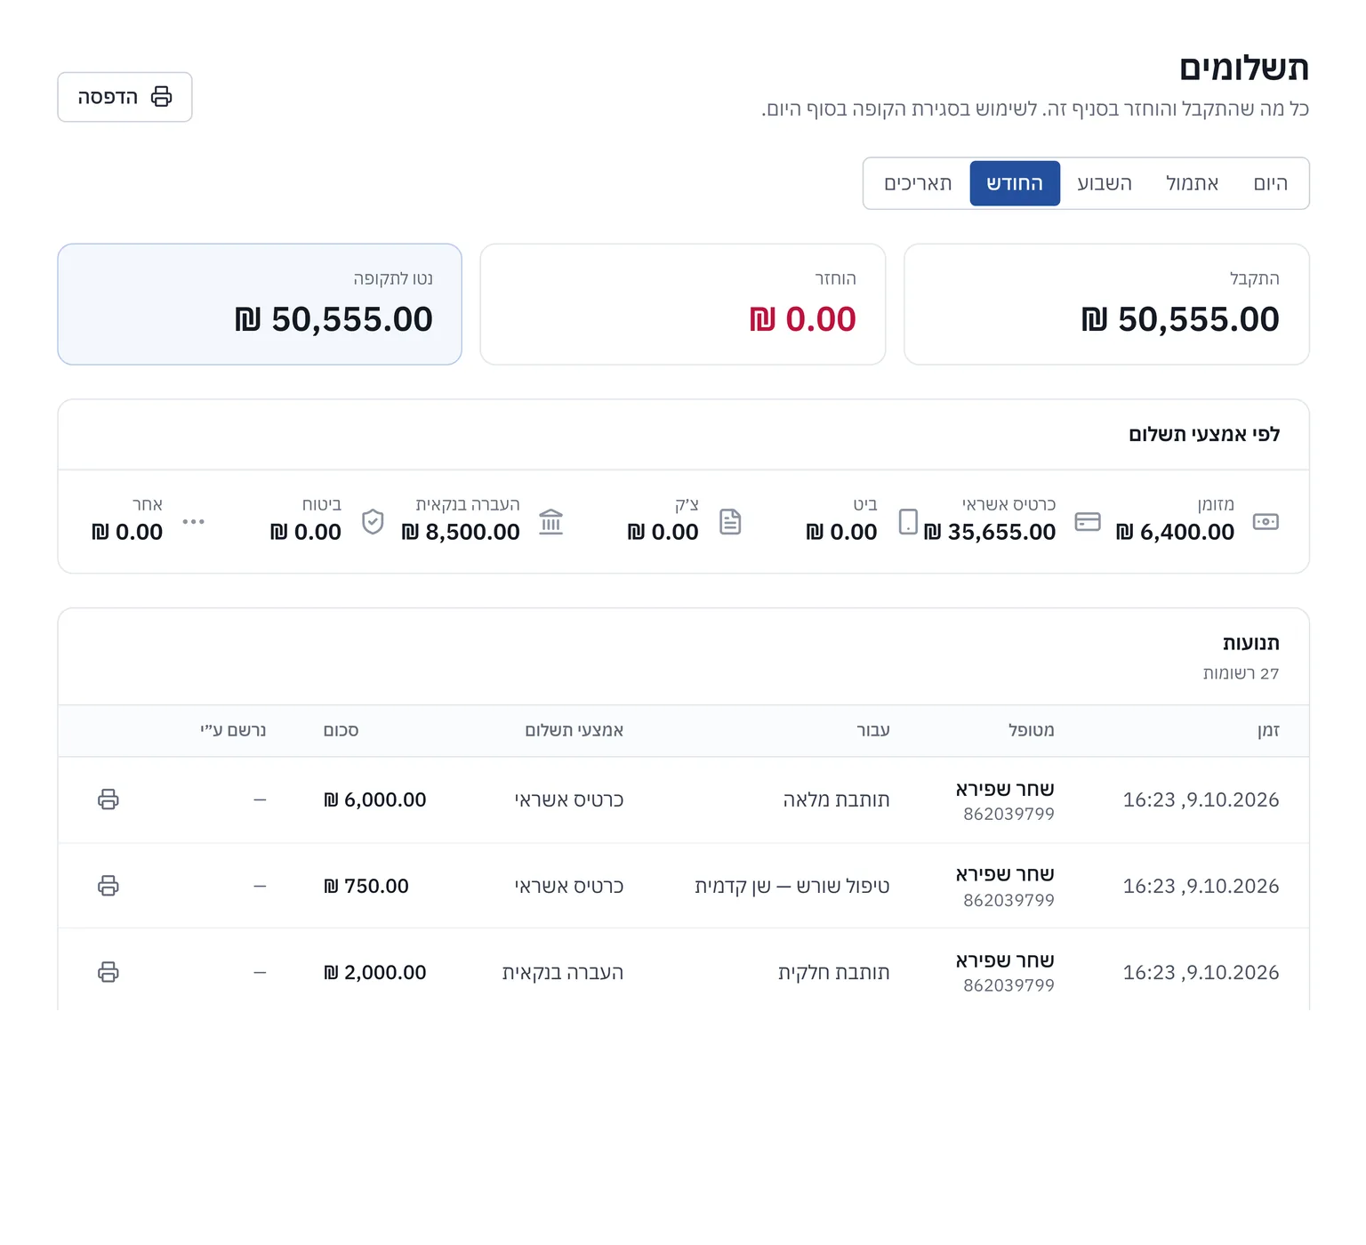Click the bank building icon for העברה בנקאית
The height and width of the screenshot is (1245, 1366).
click(x=551, y=521)
